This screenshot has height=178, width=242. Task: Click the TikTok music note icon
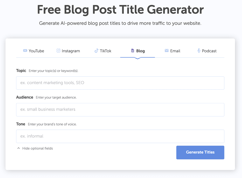[96, 50]
